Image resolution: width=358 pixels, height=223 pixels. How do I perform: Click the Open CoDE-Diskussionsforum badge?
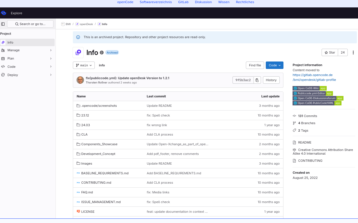(318, 98)
